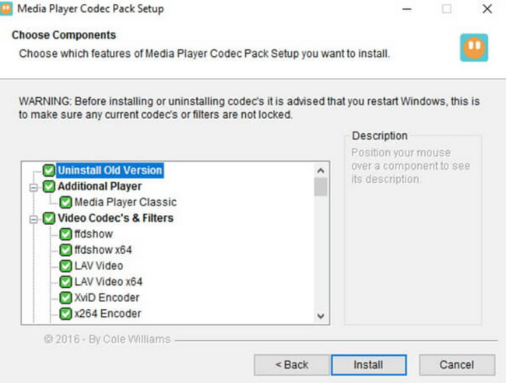This screenshot has width=506, height=383.
Task: Select the ffdshow item label
Action: [x=93, y=234]
